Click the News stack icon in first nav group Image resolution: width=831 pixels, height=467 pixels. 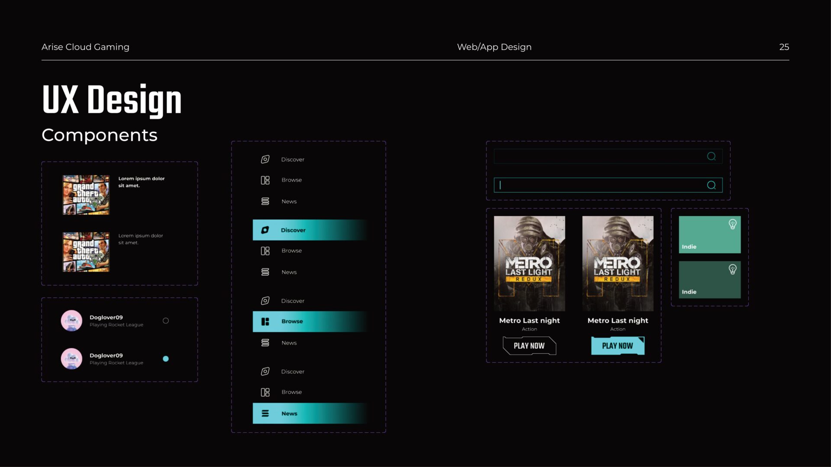[x=265, y=201]
